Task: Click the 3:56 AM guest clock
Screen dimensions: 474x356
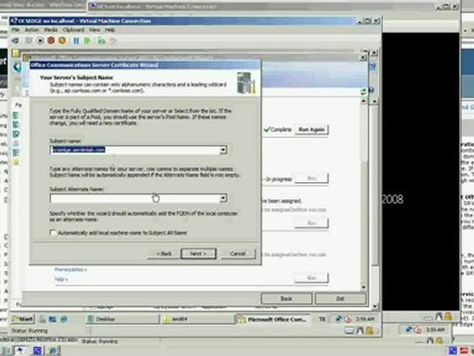Action: tap(365, 319)
